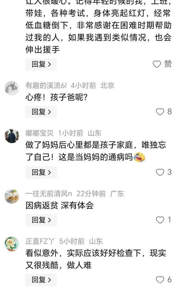Open username 一往无前清风n
The image size is (180, 289).
pos(49,194)
